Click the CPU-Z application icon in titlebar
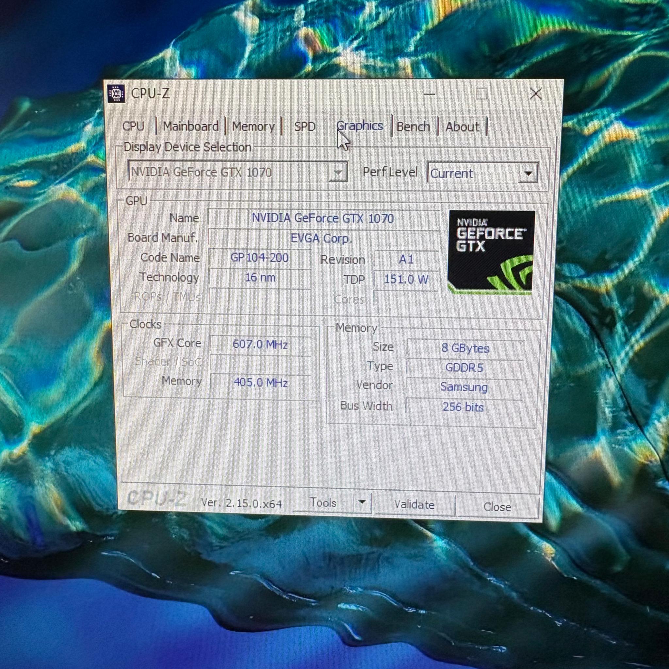Image resolution: width=669 pixels, height=669 pixels. [x=117, y=93]
